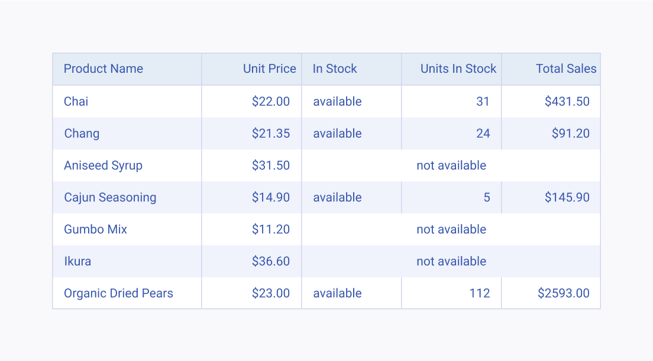Select Organic Dried Pears cell
The height and width of the screenshot is (361, 653).
pos(127,293)
